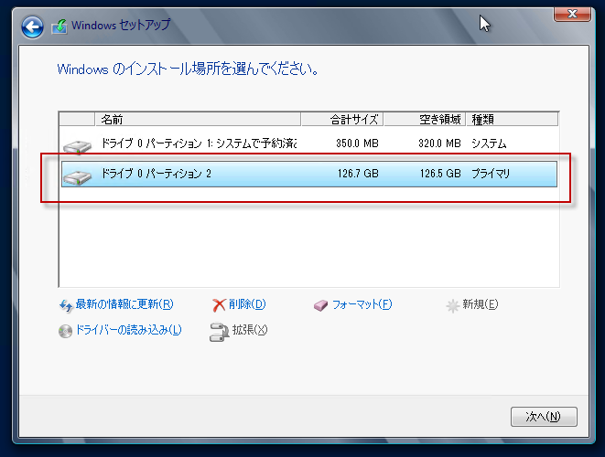Select row ドライブ 0 パーティション 1
Screen dimensions: 605x457
[309, 143]
